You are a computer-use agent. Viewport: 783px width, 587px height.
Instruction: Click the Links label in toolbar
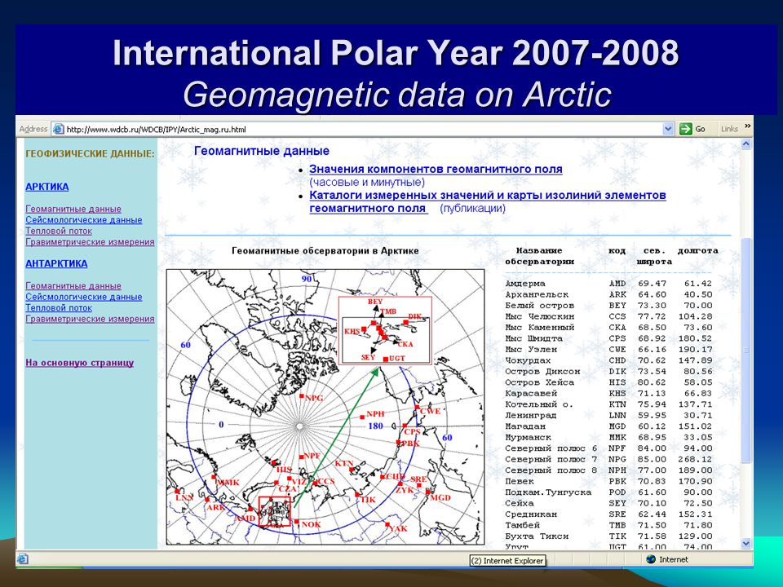click(x=729, y=129)
